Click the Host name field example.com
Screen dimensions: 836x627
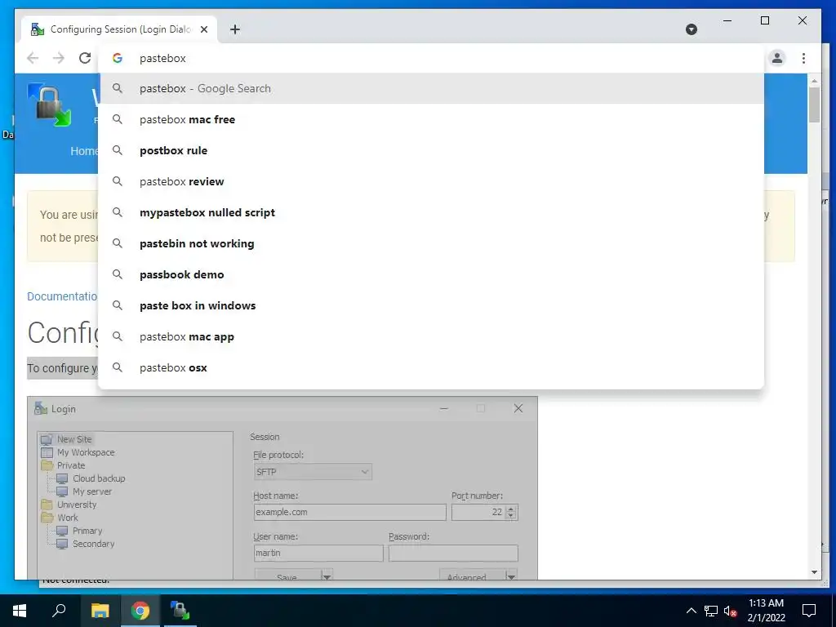click(x=349, y=512)
